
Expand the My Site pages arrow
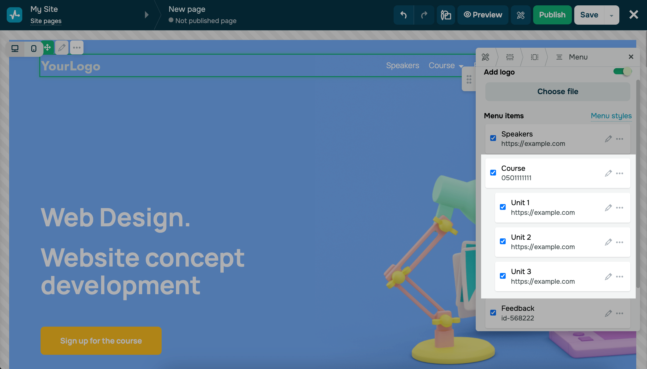coord(147,15)
